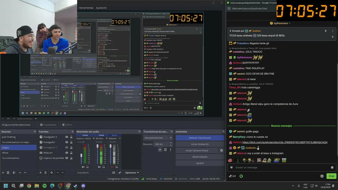Undock the Escenas panel
Image resolution: width=338 pixels, height=190 pixels.
pos(35,132)
